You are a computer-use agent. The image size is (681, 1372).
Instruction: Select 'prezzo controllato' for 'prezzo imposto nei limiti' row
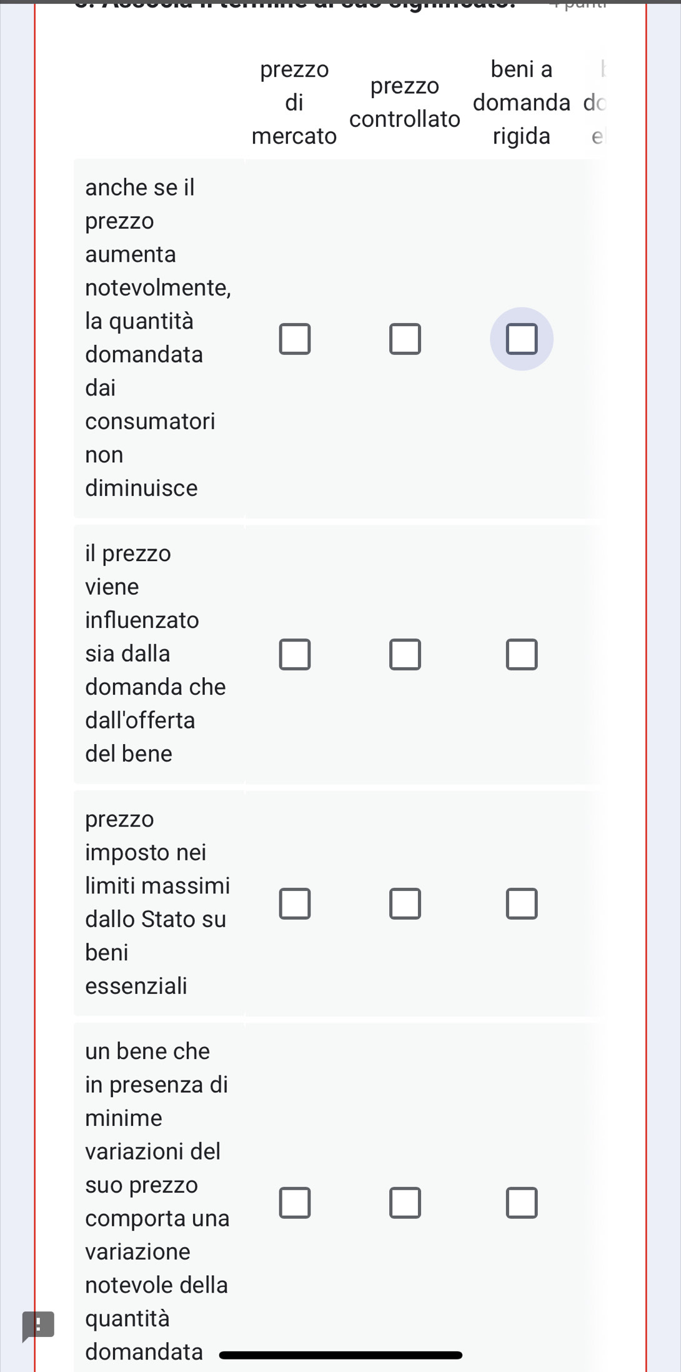click(x=405, y=903)
